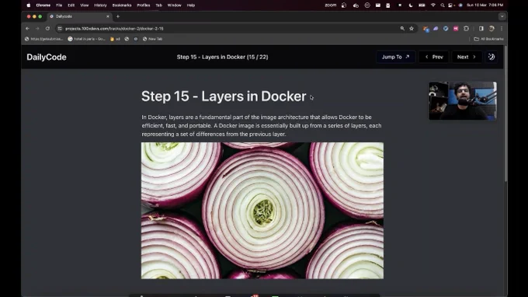Open the Tab menu
Screen dimensions: 528x297
[158, 5]
